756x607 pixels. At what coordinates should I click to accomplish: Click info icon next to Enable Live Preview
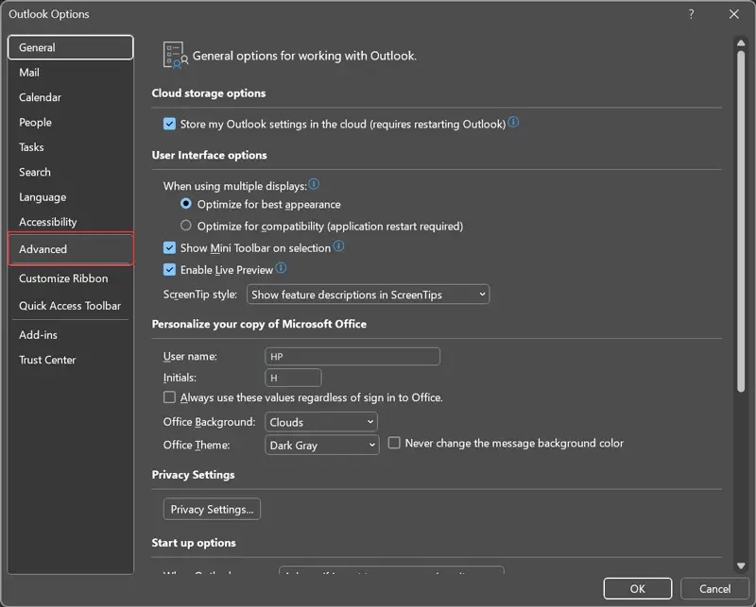[x=281, y=269]
